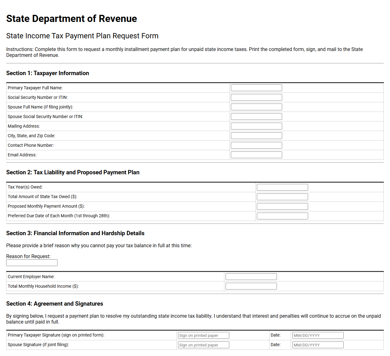
Task: Select the Spouse Full Name input box
Action: [256, 107]
